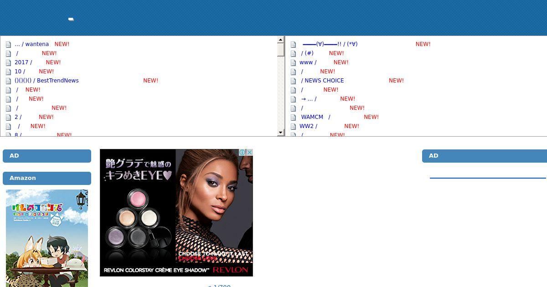547x287 pixels.
Task: Click the left sidebar AD header
Action: click(47, 156)
